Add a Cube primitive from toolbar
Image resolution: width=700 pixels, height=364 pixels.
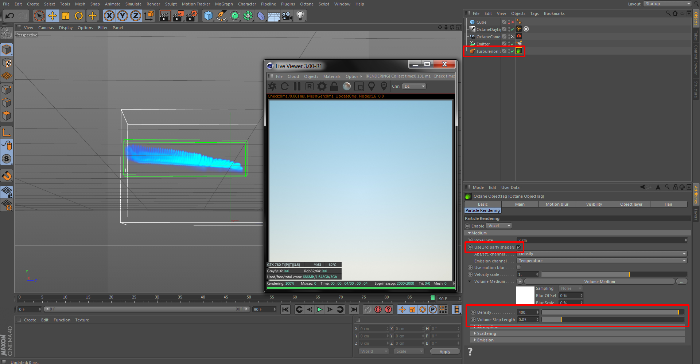208,16
